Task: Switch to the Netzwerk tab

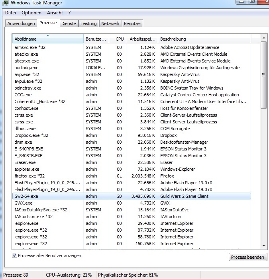Action: (x=110, y=23)
